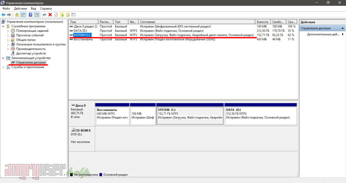Open Просмотр событий node
The width and height of the screenshot is (346, 183).
[x=30, y=35]
